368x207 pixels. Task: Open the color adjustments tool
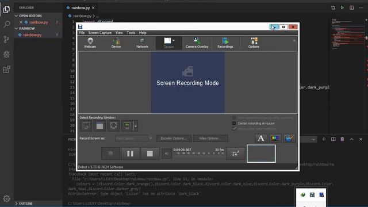pyautogui.click(x=275, y=139)
